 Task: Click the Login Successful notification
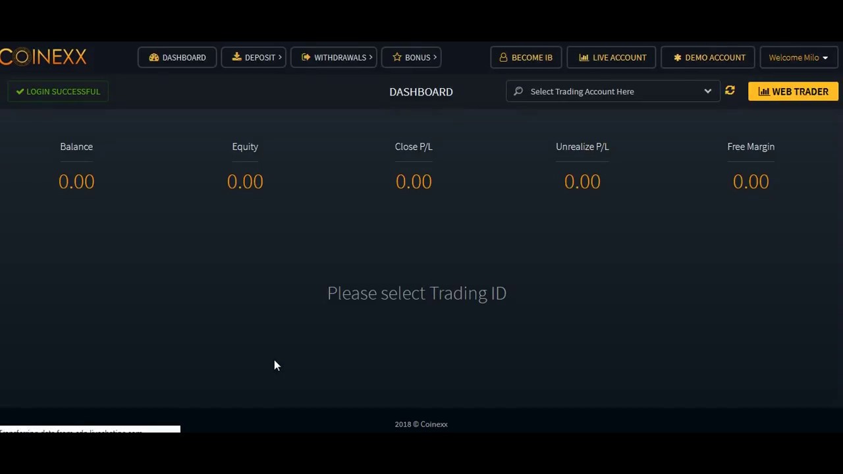coord(58,92)
